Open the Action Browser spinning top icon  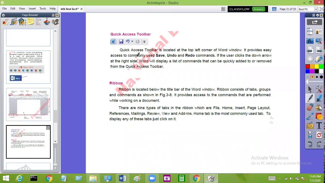pyautogui.click(x=47, y=22)
